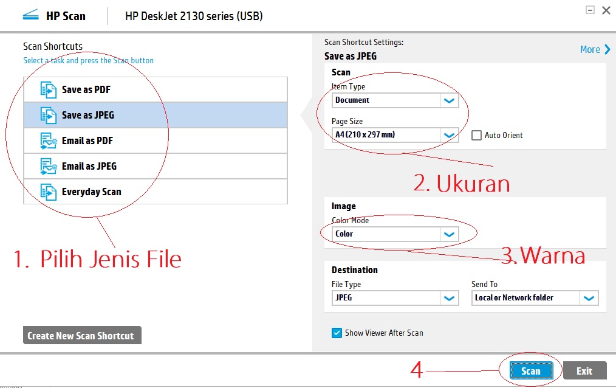
Task: Click the 'Destination' section heading
Action: (x=354, y=270)
